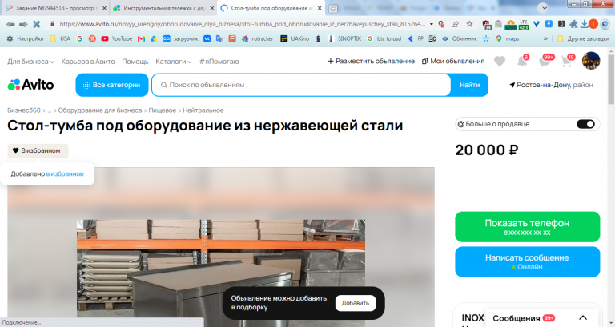Click the browser address bar URL
Screen dimensions: 615x327
click(242, 24)
